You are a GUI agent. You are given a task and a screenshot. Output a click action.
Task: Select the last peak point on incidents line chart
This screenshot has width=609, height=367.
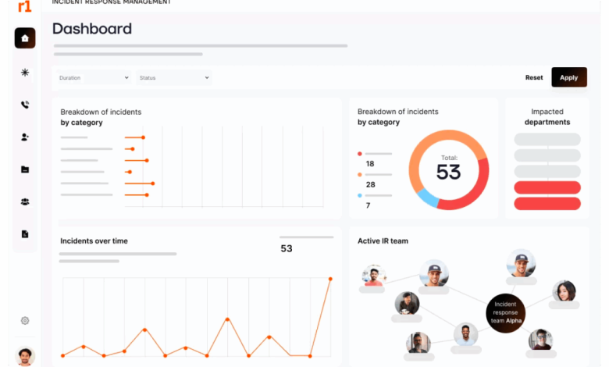tap(330, 279)
